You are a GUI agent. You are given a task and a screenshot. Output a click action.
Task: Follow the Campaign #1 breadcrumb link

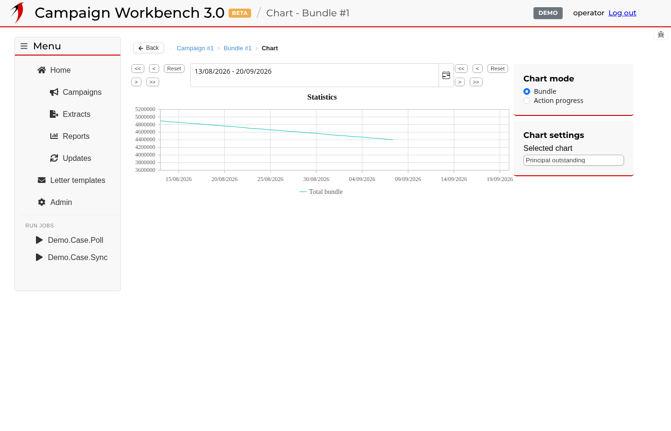[195, 48]
